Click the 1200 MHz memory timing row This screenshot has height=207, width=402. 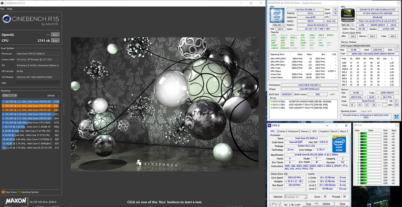[x=370, y=63]
